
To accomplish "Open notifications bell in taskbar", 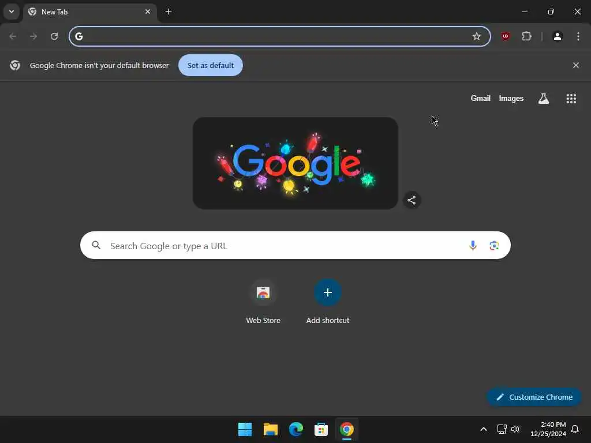I will click(575, 429).
